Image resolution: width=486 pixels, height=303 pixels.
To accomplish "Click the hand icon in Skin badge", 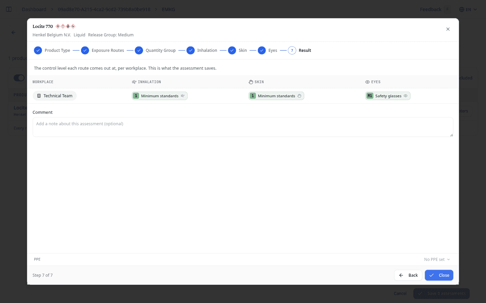I will pos(299,96).
